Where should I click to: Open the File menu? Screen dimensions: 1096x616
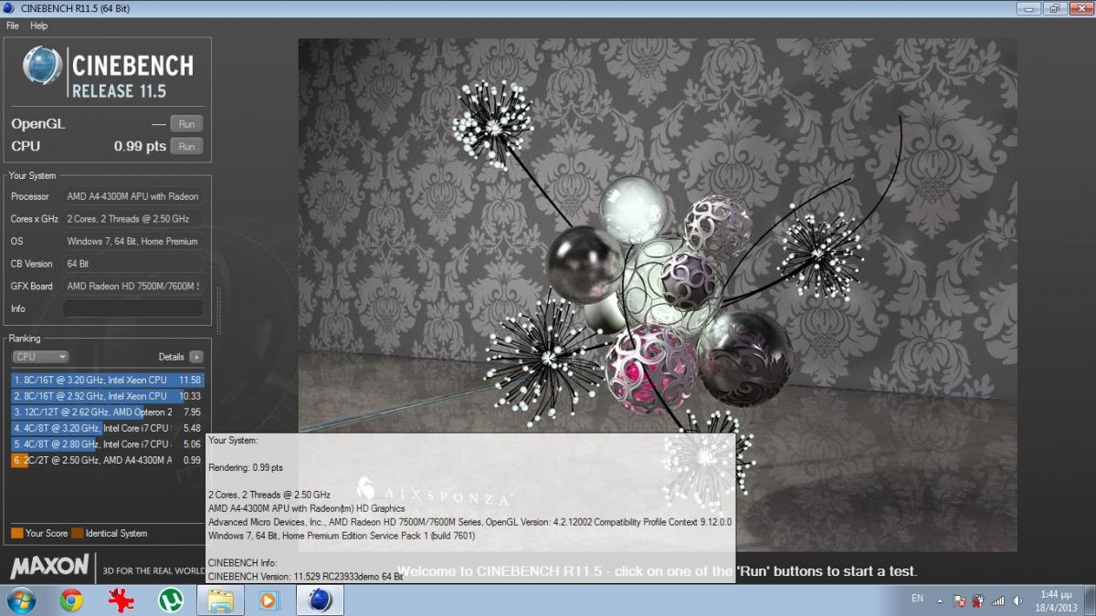[13, 26]
